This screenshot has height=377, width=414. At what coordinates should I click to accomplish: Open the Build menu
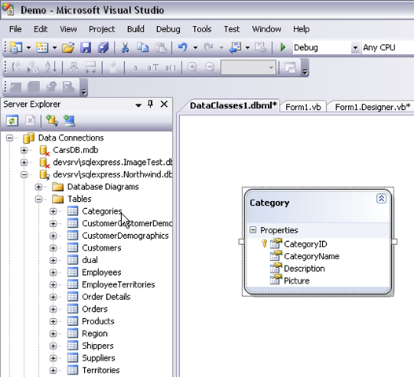(x=135, y=29)
